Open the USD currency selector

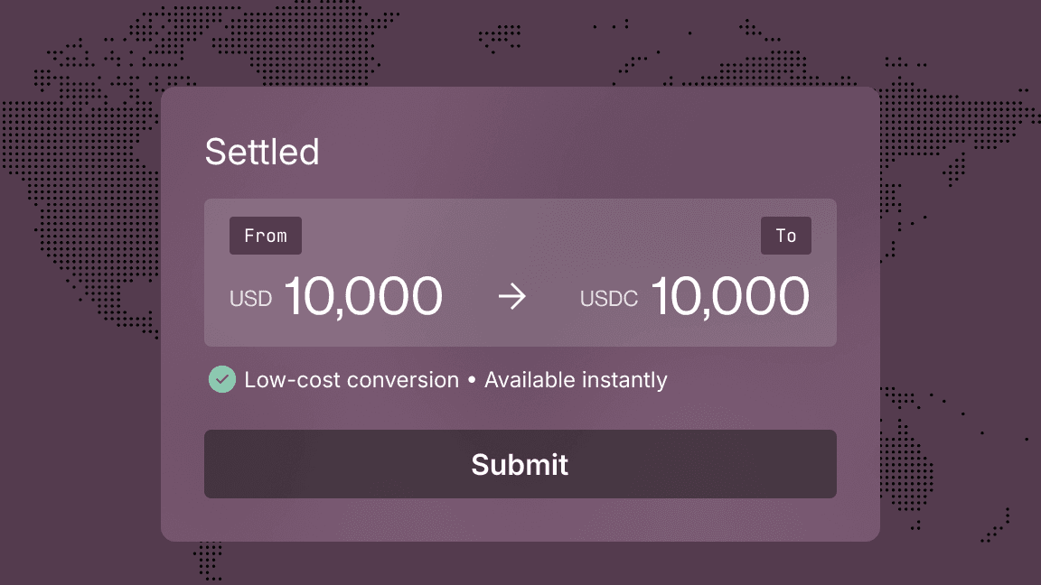[x=250, y=298]
